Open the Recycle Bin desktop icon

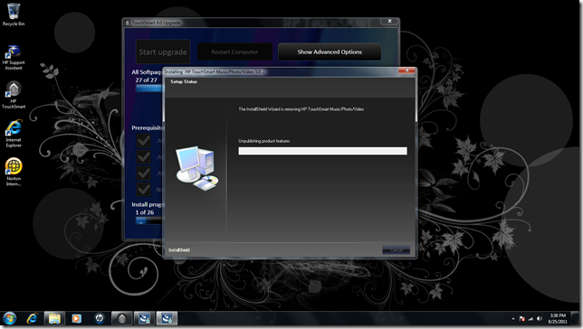tap(14, 14)
